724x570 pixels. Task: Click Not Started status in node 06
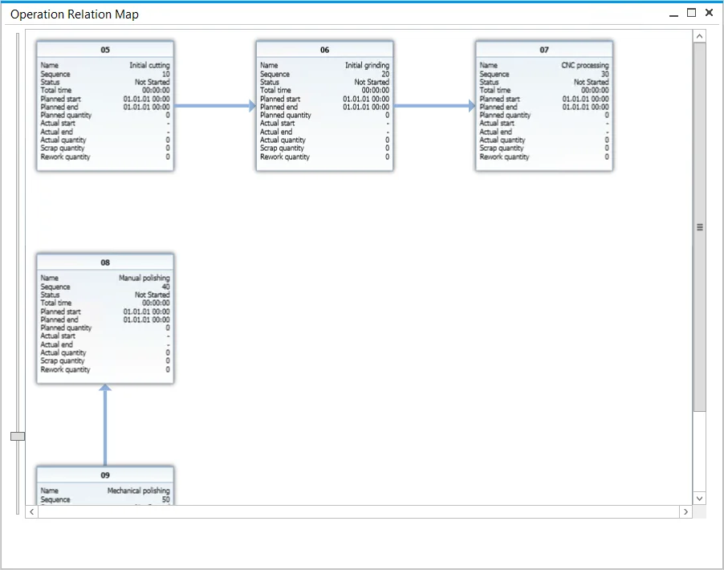point(372,82)
